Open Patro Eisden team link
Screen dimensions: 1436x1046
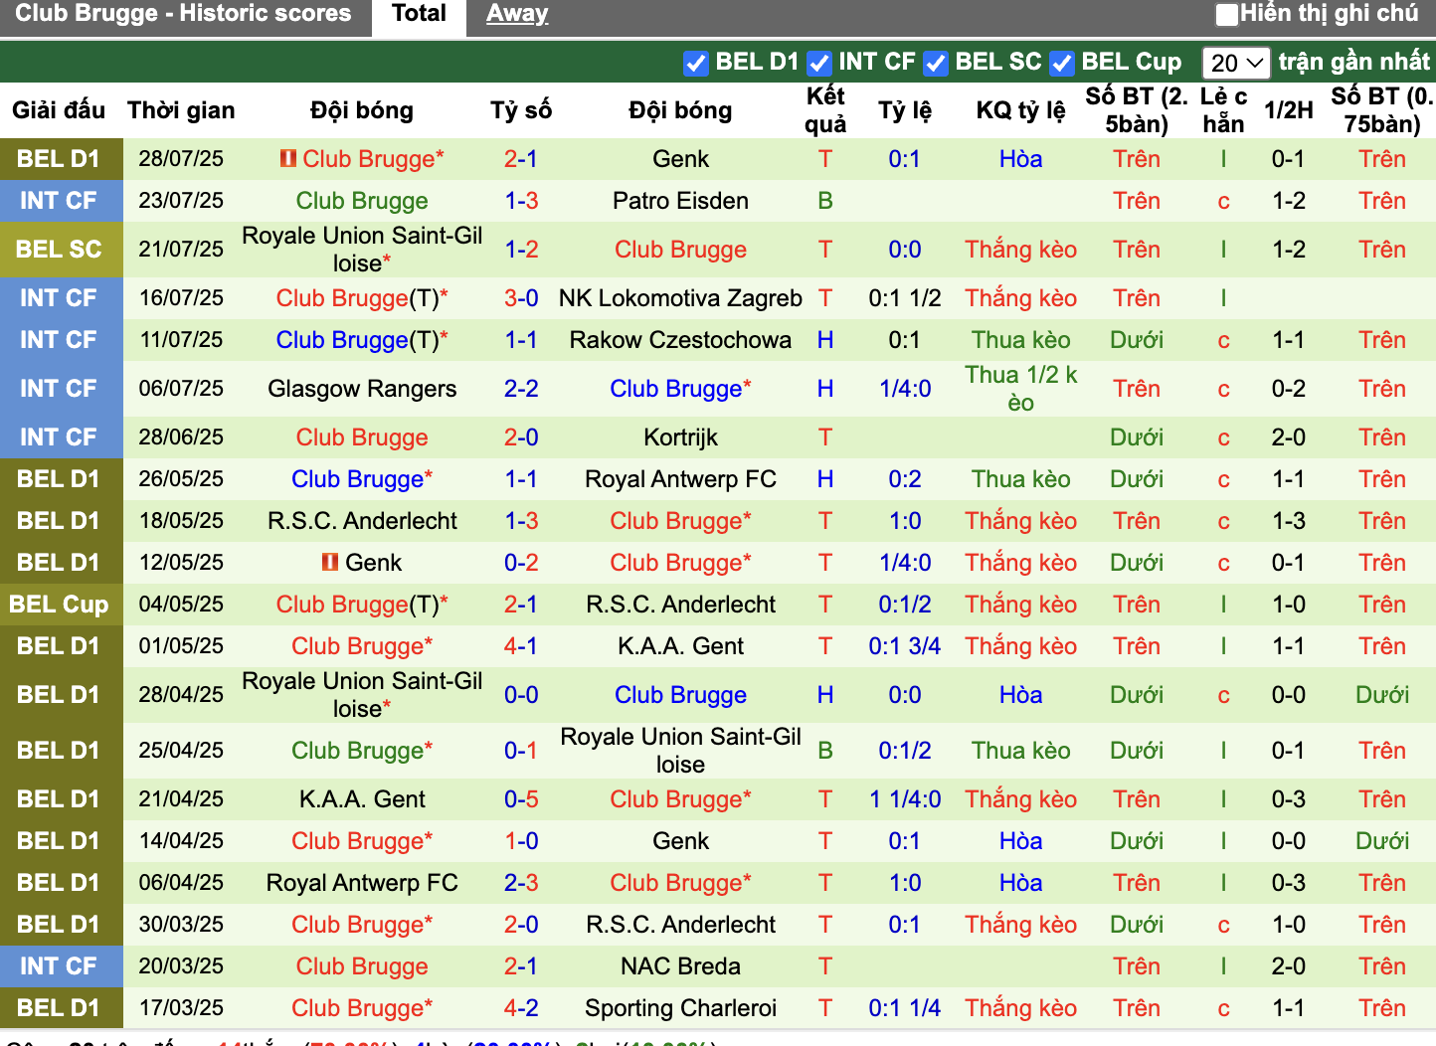680,201
